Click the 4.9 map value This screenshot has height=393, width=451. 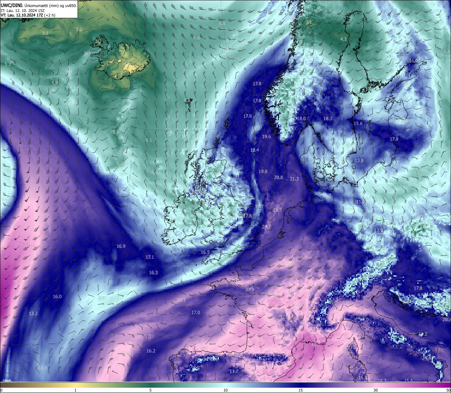tap(54, 82)
